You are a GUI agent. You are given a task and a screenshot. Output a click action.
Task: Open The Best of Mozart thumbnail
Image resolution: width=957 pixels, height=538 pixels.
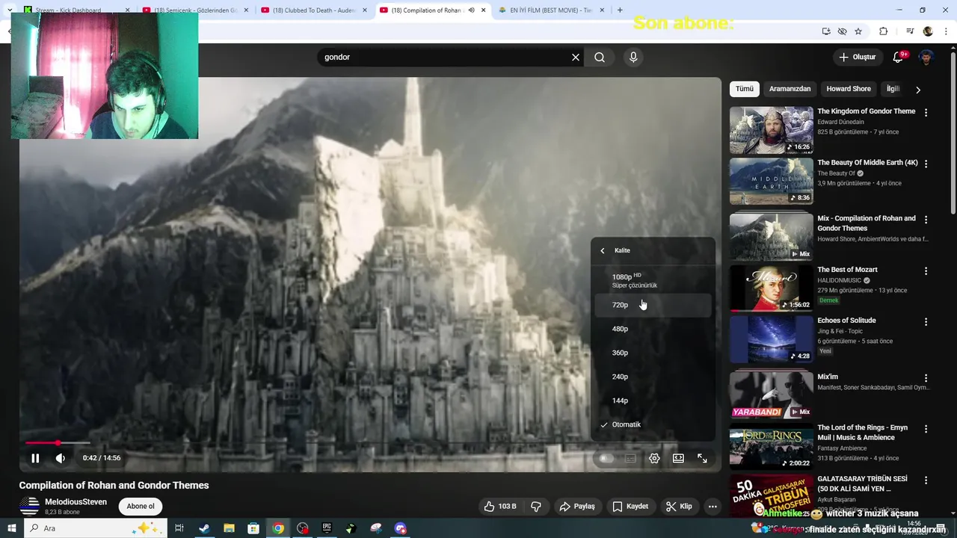(x=771, y=288)
